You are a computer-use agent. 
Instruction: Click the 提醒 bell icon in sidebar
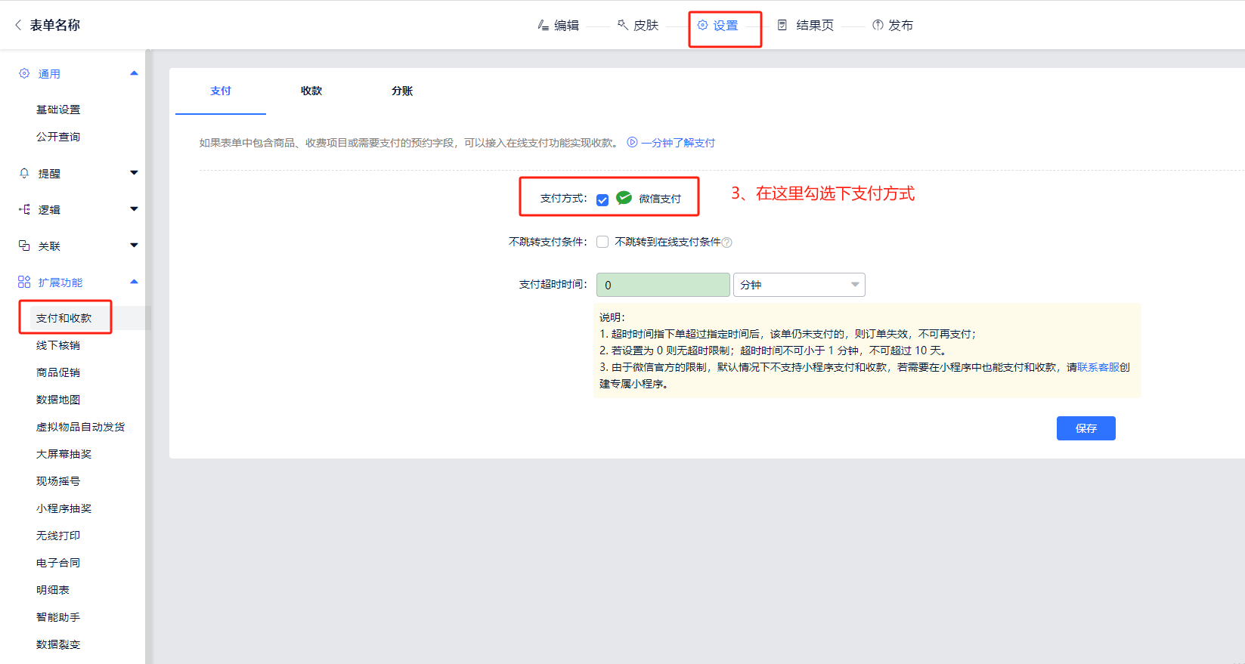click(24, 173)
